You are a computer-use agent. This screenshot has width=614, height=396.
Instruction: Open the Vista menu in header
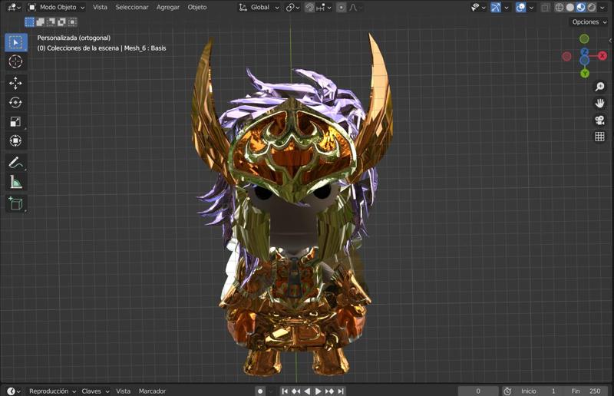click(x=100, y=7)
